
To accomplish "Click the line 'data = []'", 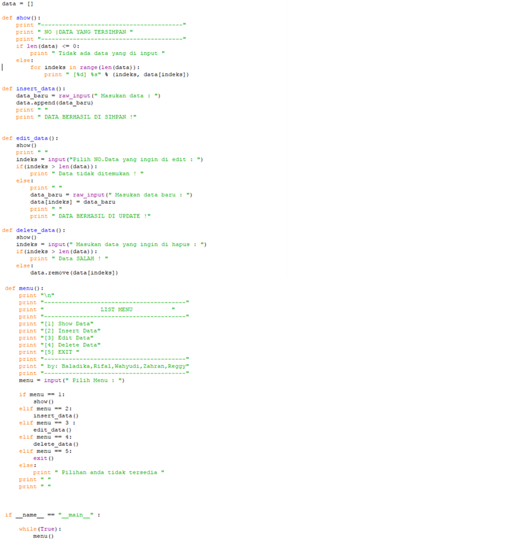I will coord(18,4).
